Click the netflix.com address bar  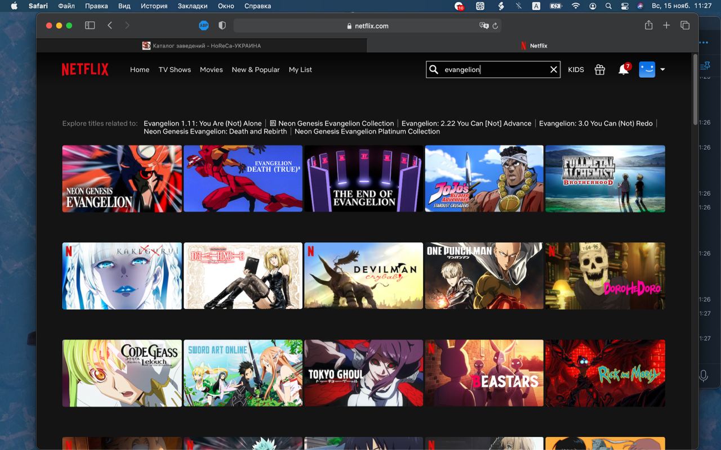point(367,25)
